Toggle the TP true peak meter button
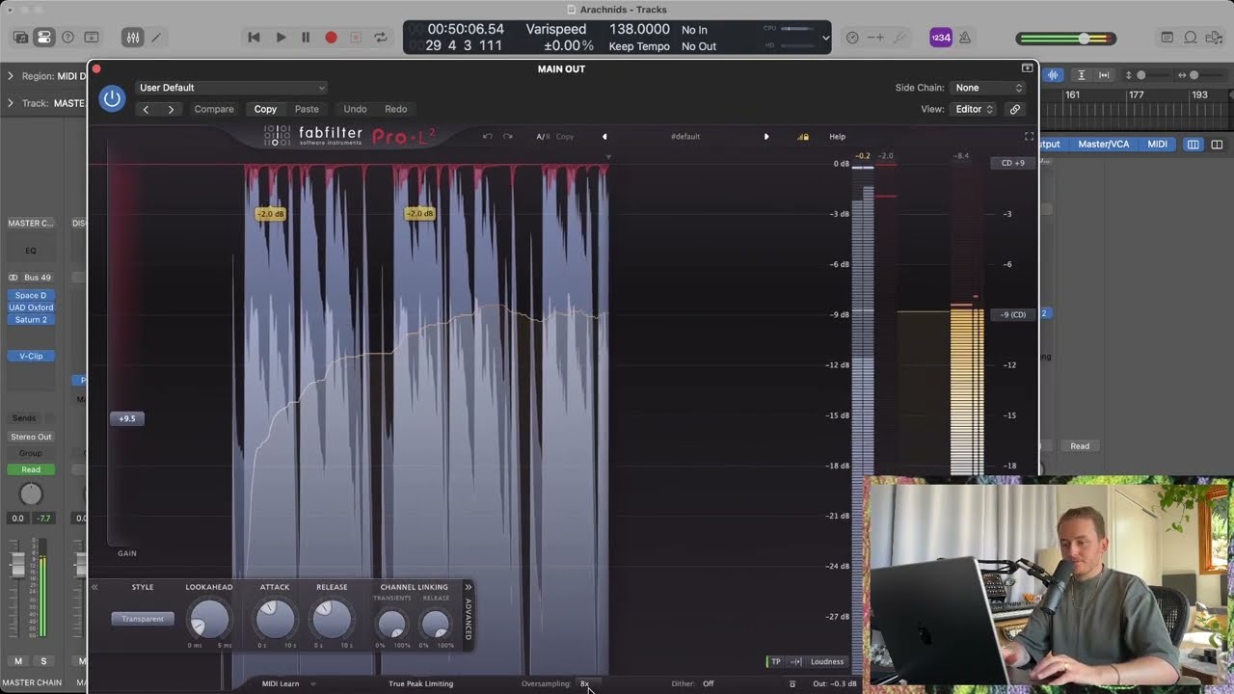 coord(776,662)
